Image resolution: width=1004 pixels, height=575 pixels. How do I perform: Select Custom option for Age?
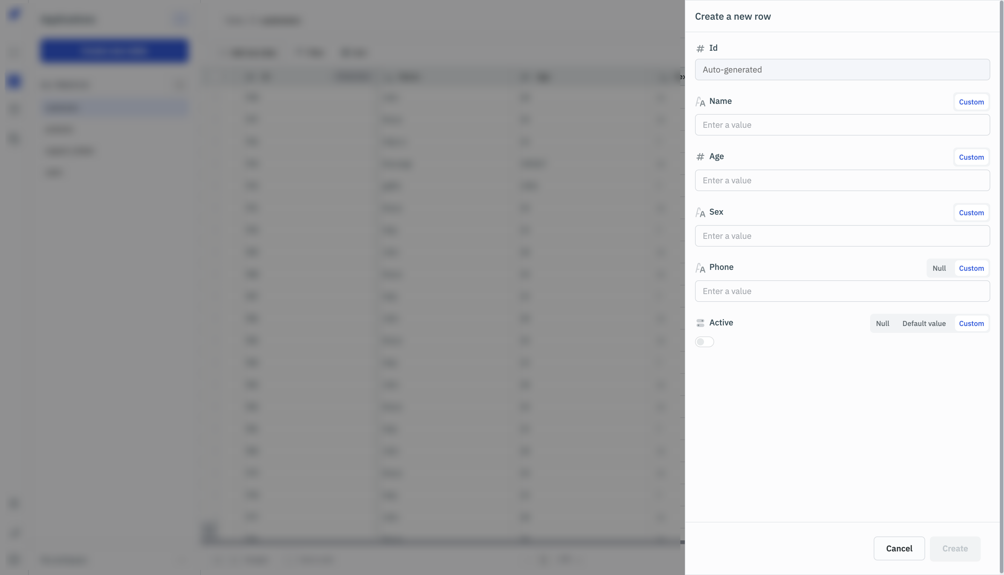[971, 157]
